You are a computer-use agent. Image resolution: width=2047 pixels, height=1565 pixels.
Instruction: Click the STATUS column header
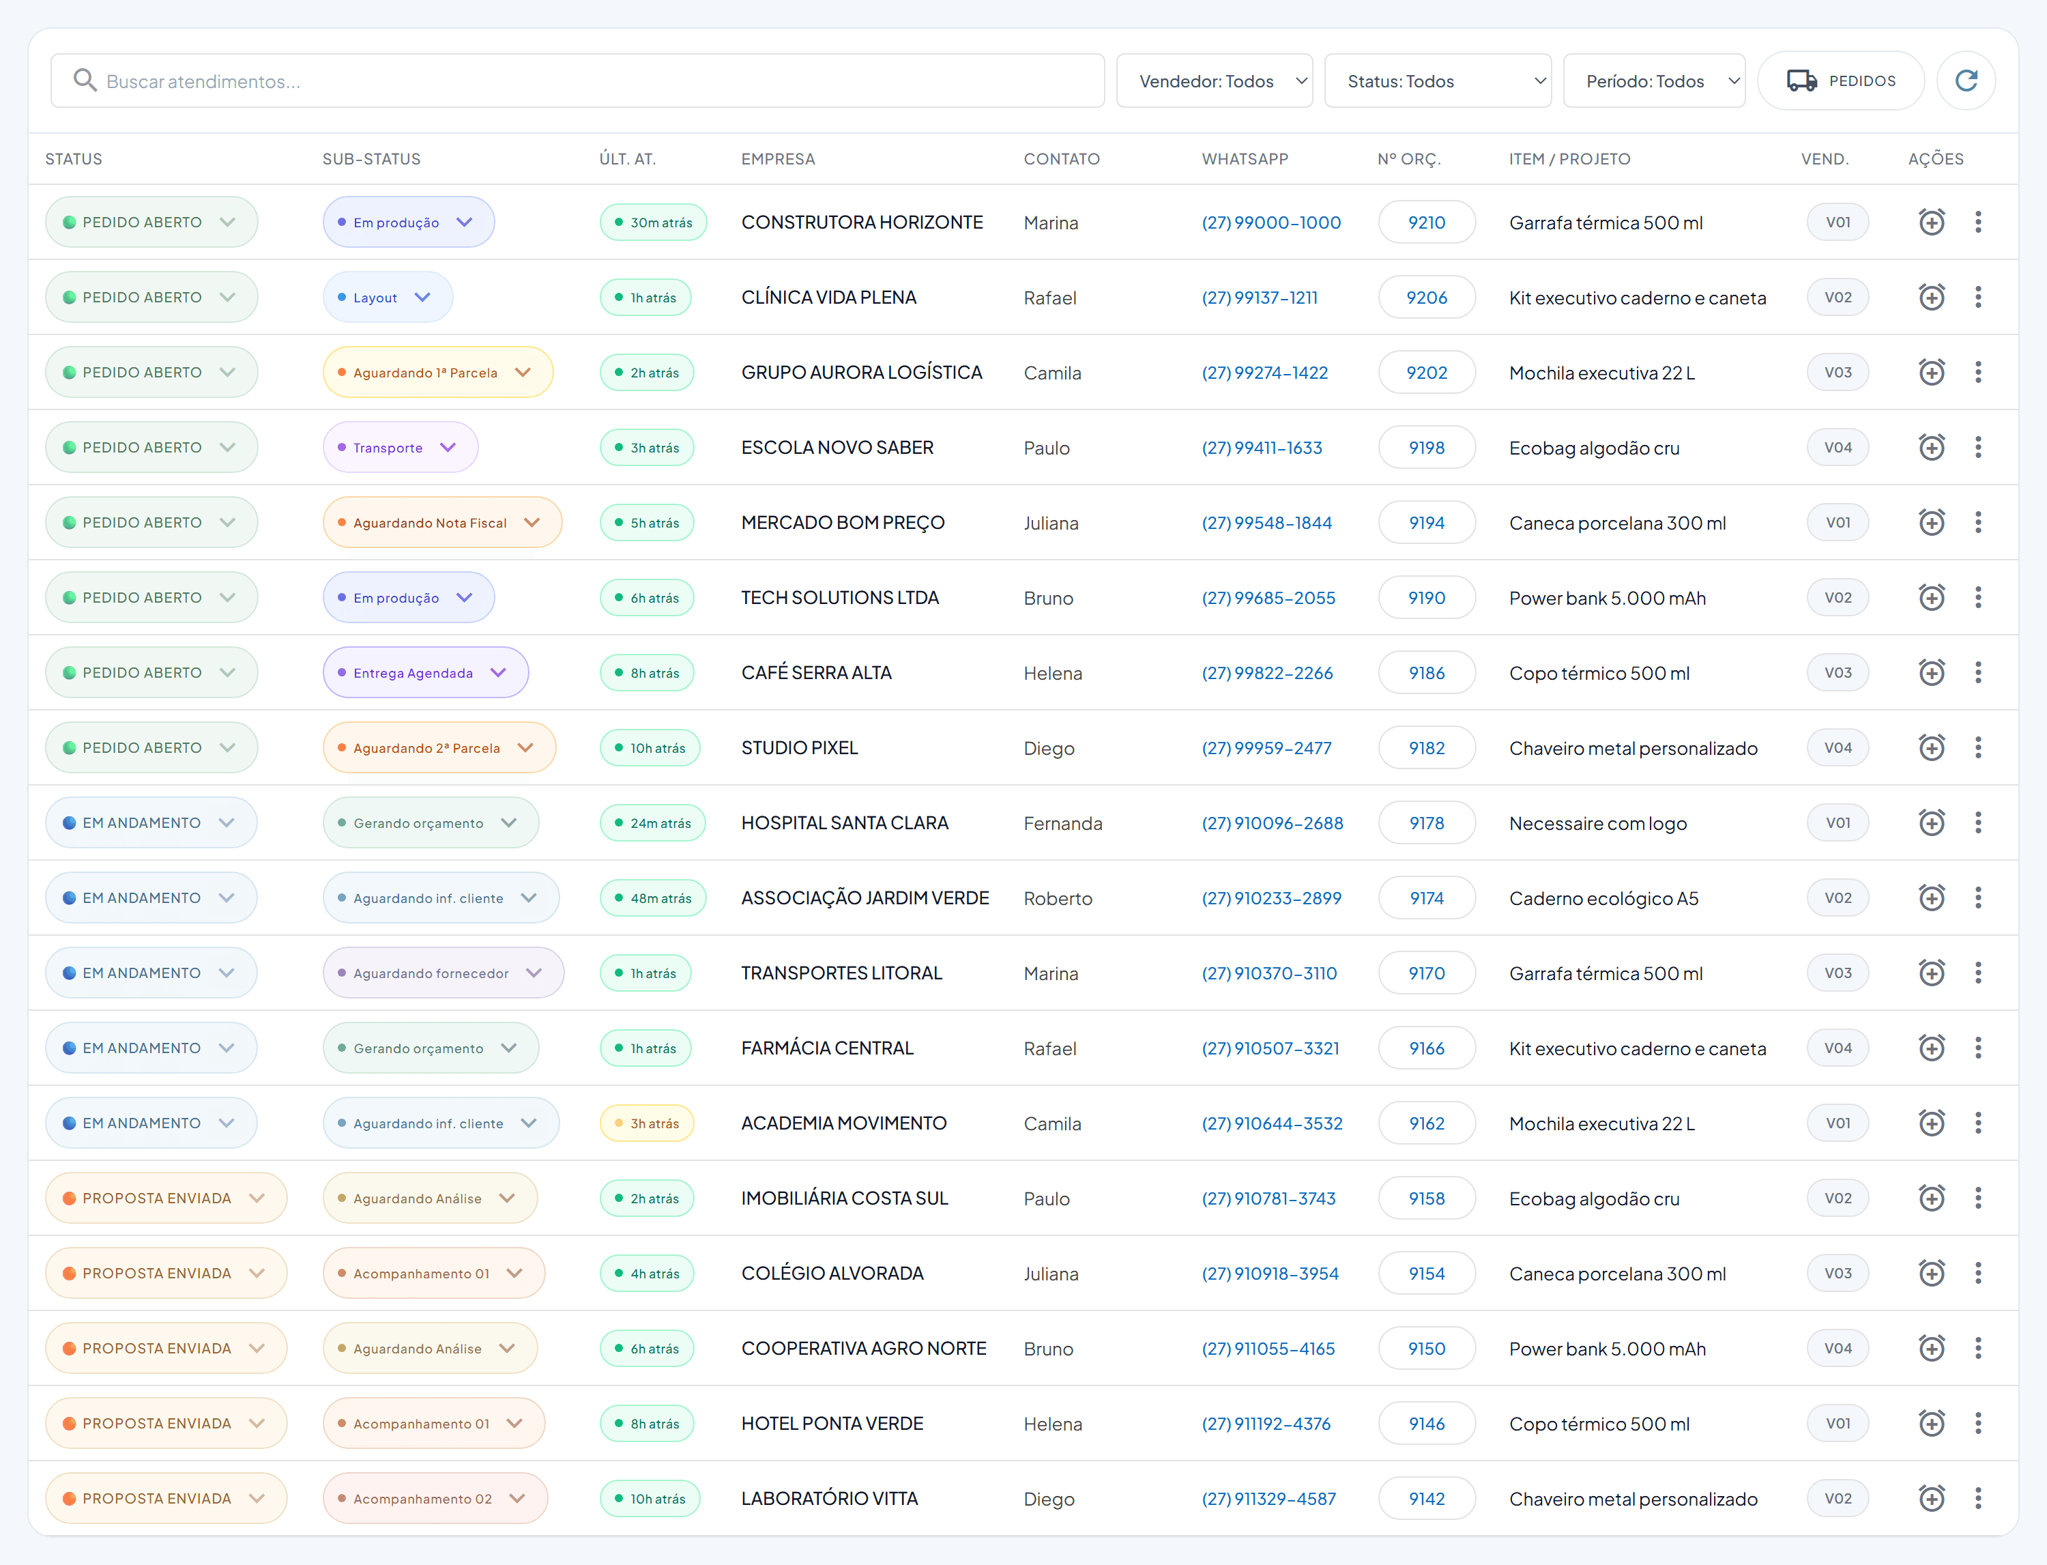74,158
